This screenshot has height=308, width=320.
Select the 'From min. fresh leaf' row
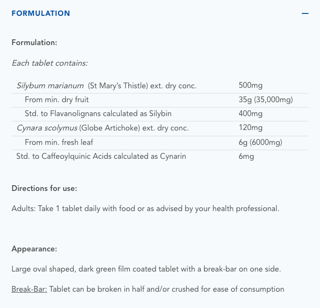pyautogui.click(x=59, y=142)
